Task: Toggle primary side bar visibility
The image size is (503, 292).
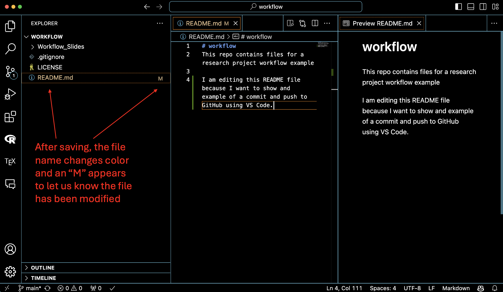Action: click(458, 7)
